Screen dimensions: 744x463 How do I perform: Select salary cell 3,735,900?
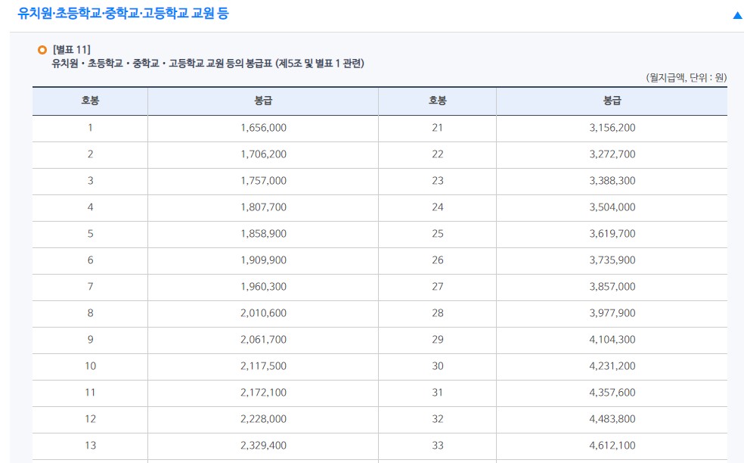612,260
